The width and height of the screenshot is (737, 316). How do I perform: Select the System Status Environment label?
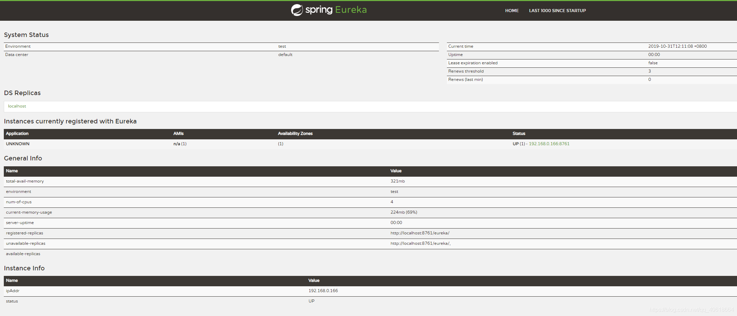coord(18,46)
